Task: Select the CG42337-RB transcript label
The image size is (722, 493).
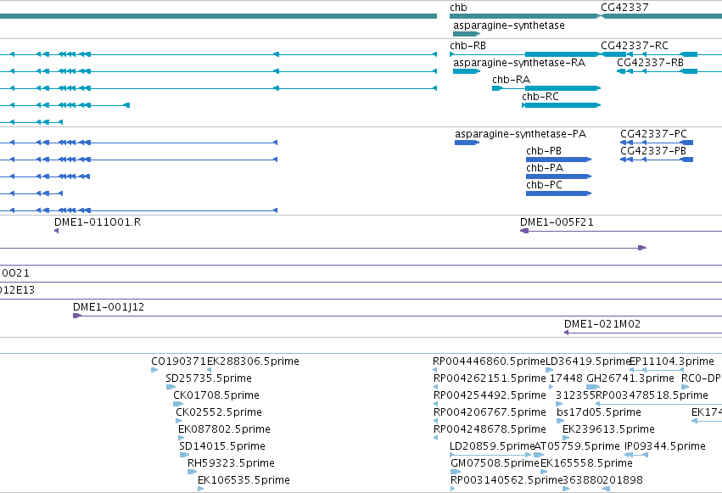Action: pos(650,63)
